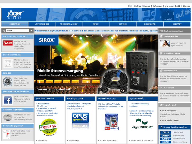The image size is (192, 144).
Task: Open the Referenzen link
Action: 157,6
